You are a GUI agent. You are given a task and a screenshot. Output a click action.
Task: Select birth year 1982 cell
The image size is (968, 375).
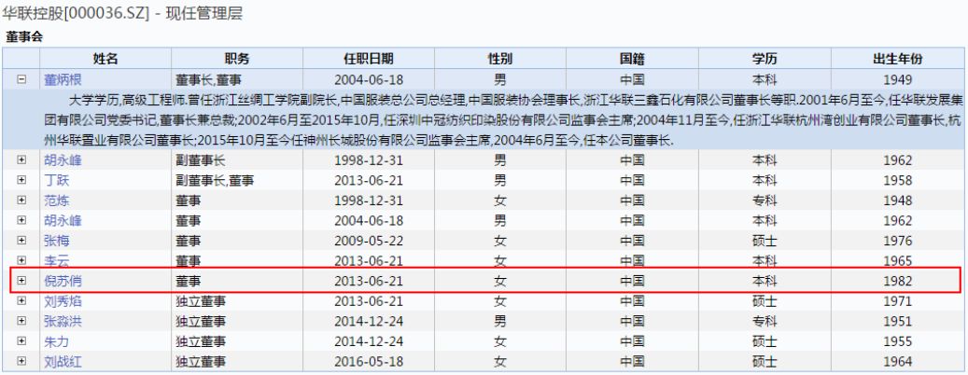pos(897,281)
